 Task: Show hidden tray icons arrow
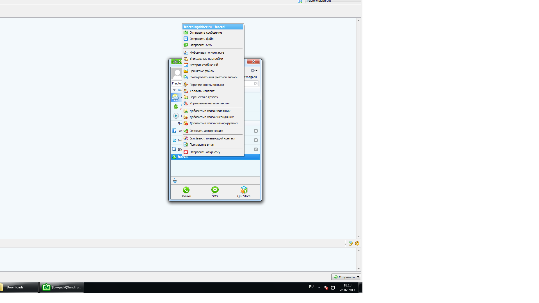(x=319, y=287)
